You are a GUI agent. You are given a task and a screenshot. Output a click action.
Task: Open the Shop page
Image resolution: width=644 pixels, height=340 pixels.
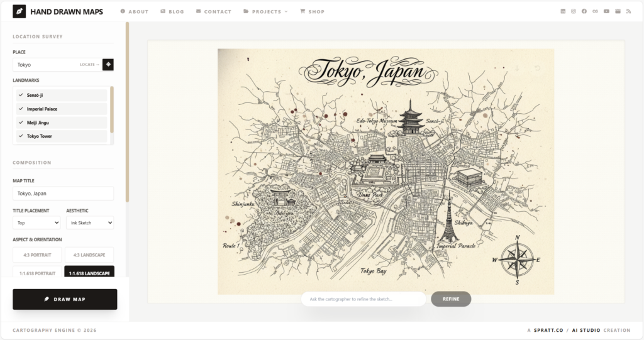coord(312,11)
